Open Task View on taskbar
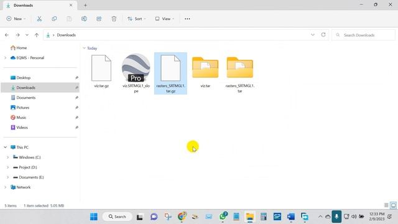This screenshot has height=224, width=398. (x=139, y=217)
